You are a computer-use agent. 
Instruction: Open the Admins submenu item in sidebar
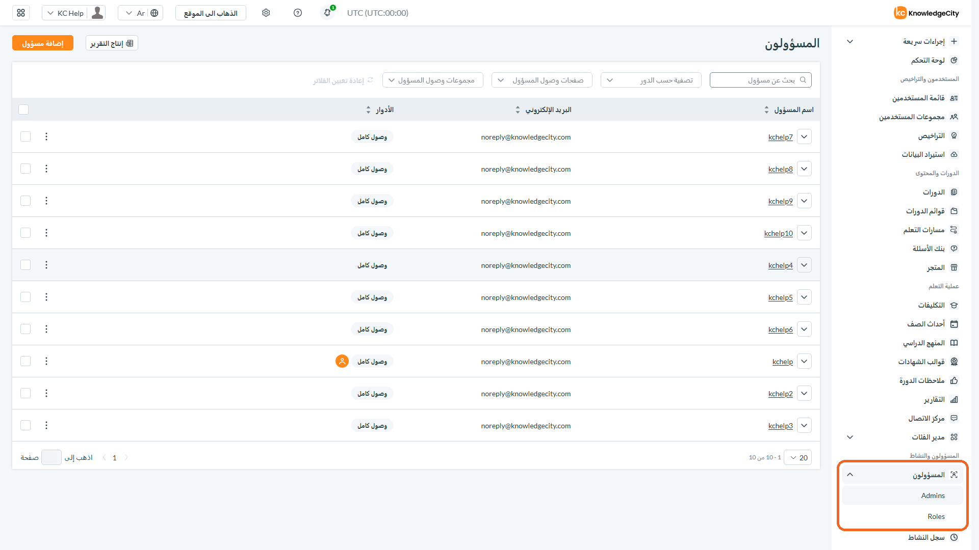pos(902,496)
